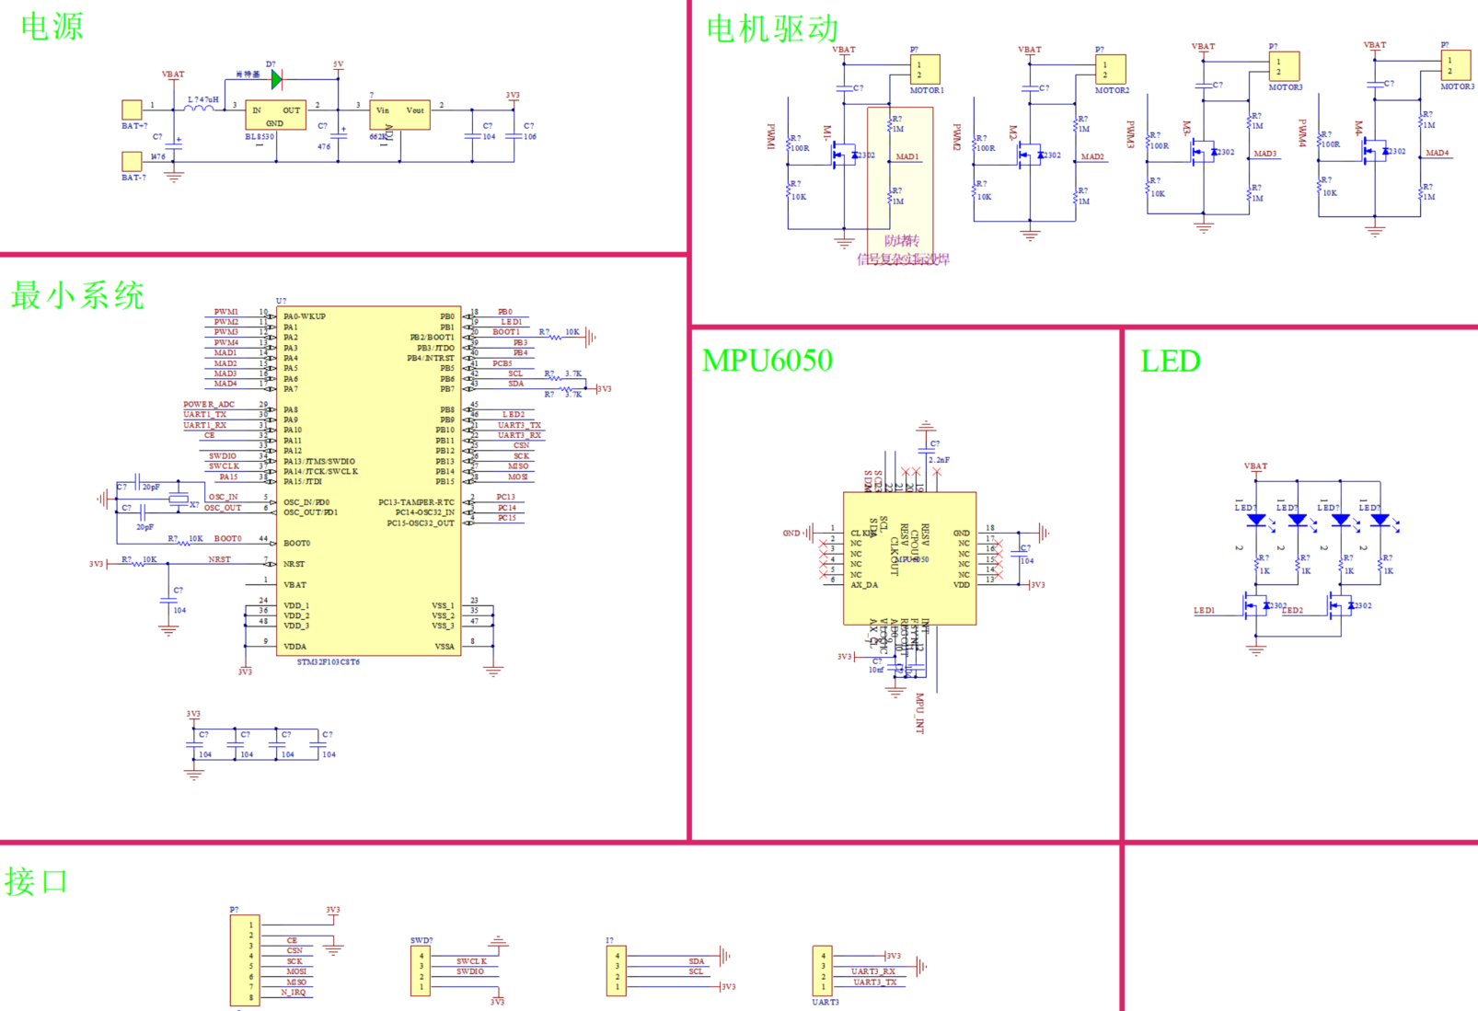1478x1011 pixels.
Task: Select the PCB5 net label
Action: coord(502,363)
